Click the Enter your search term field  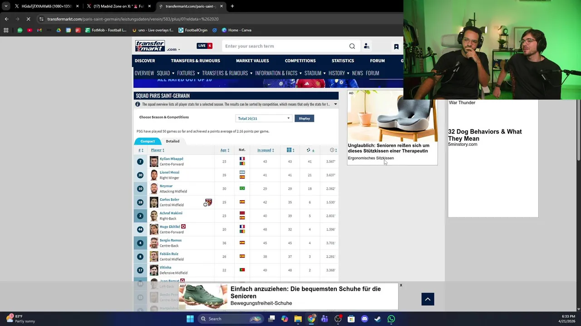[x=285, y=46]
